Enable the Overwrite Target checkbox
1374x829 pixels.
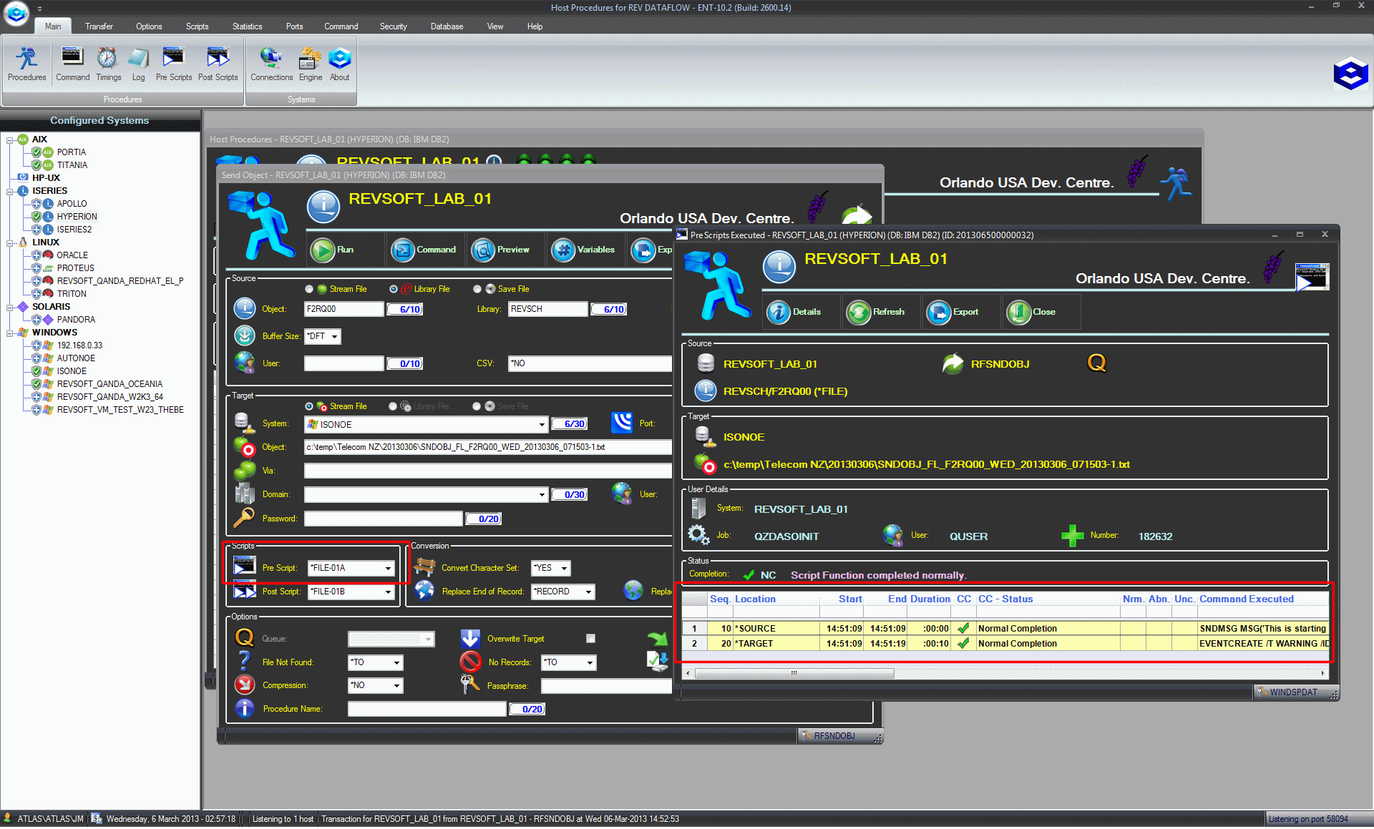point(590,639)
